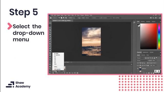The image size is (164, 92).
Task: Click the Share icon at top right
Action: (x=160, y=18)
